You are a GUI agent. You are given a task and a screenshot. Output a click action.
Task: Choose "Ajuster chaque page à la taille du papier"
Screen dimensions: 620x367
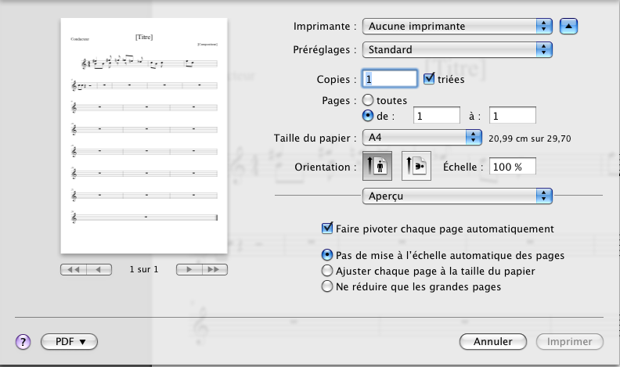328,271
